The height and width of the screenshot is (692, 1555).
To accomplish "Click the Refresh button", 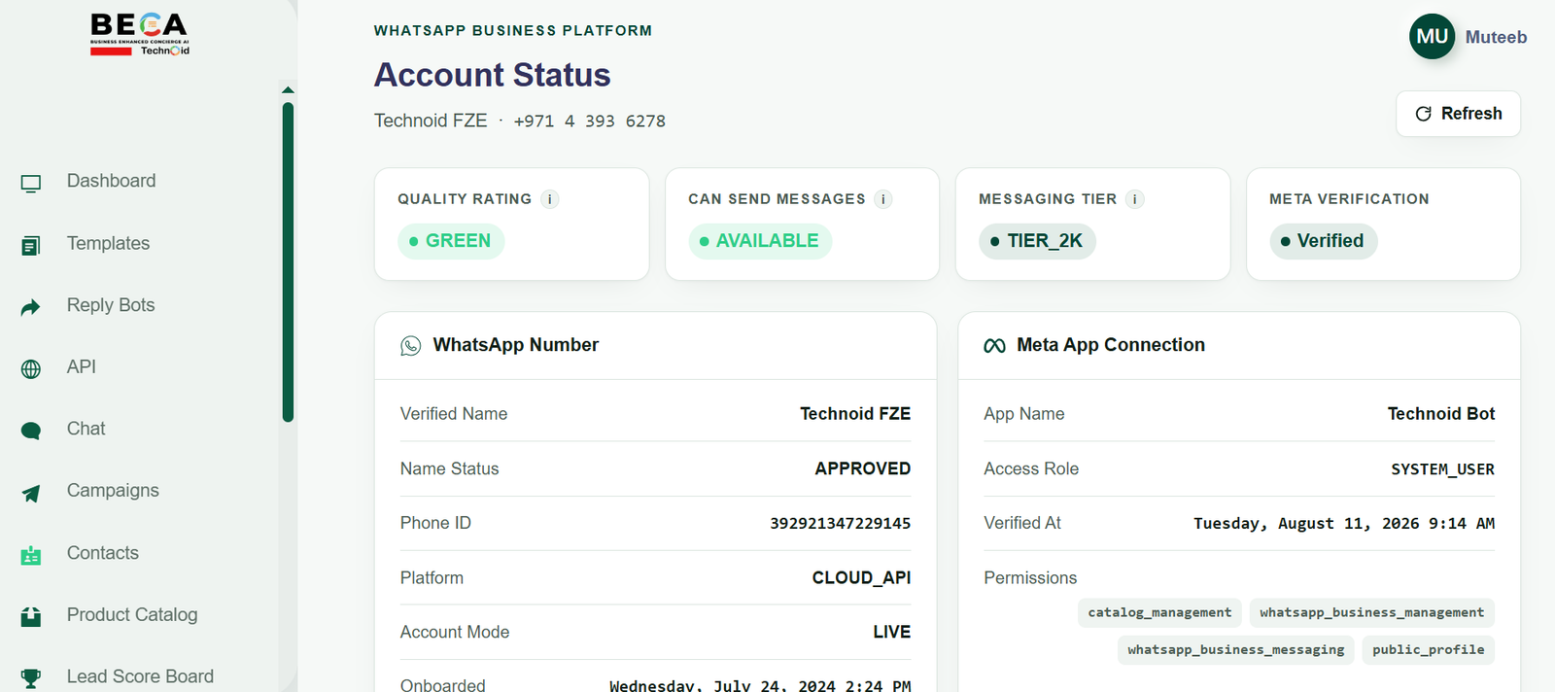I will (1458, 114).
